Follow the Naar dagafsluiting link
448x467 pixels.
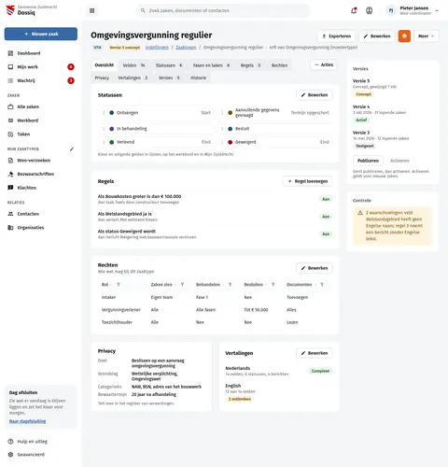coord(28,421)
